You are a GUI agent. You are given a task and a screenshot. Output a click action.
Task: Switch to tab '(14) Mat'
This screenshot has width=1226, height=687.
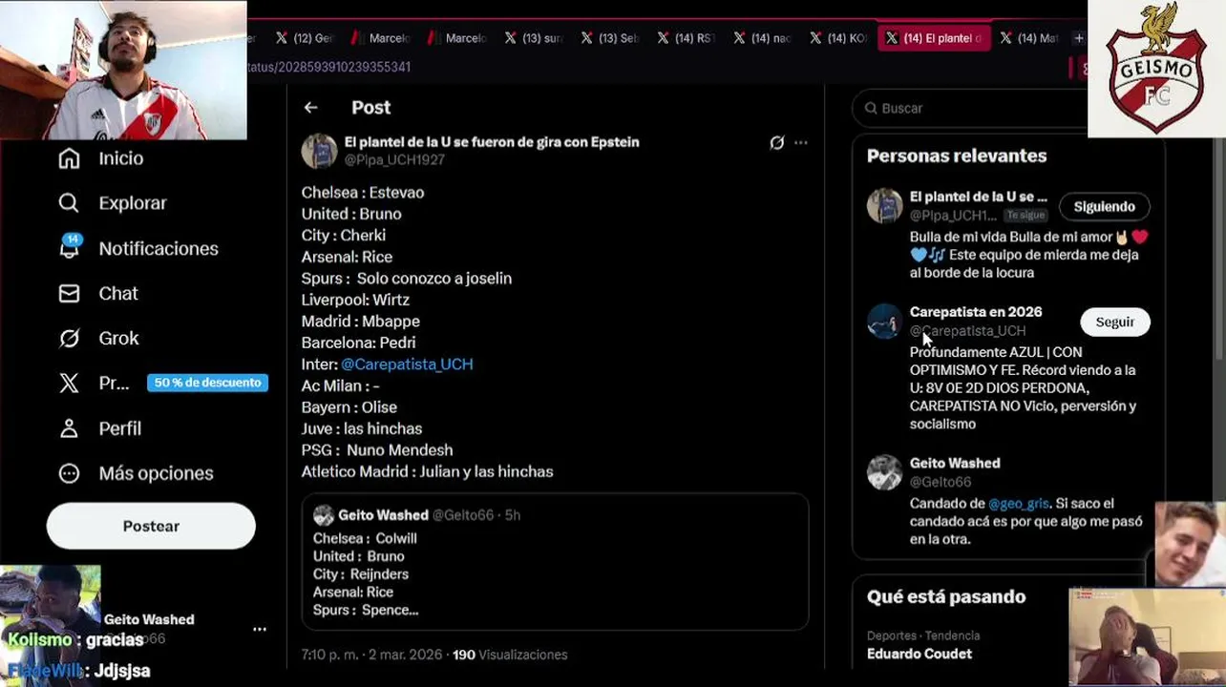[1029, 38]
